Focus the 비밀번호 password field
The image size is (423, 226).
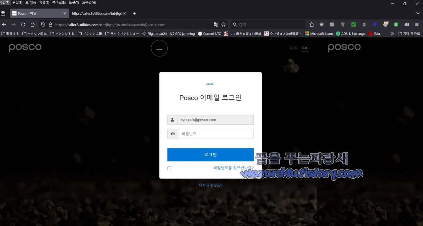coord(216,134)
